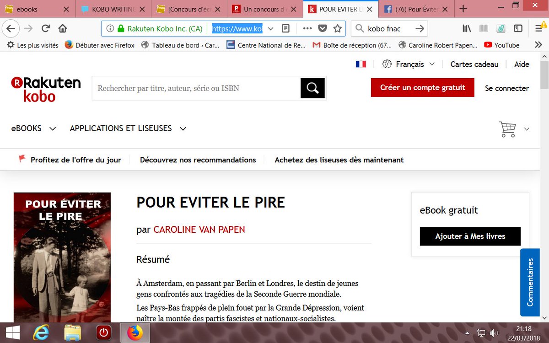Image resolution: width=549 pixels, height=343 pixels.
Task: Switch to the Concours d'écriture tab
Action: coord(189,9)
